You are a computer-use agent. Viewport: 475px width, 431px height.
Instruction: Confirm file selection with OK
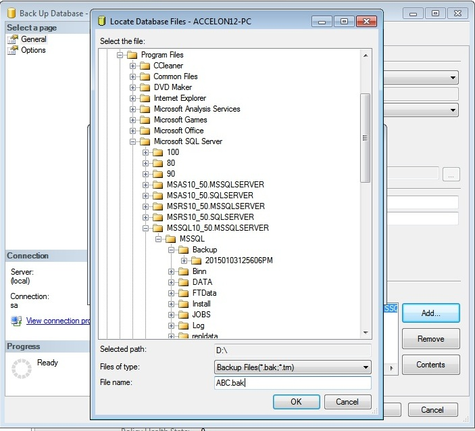296,402
